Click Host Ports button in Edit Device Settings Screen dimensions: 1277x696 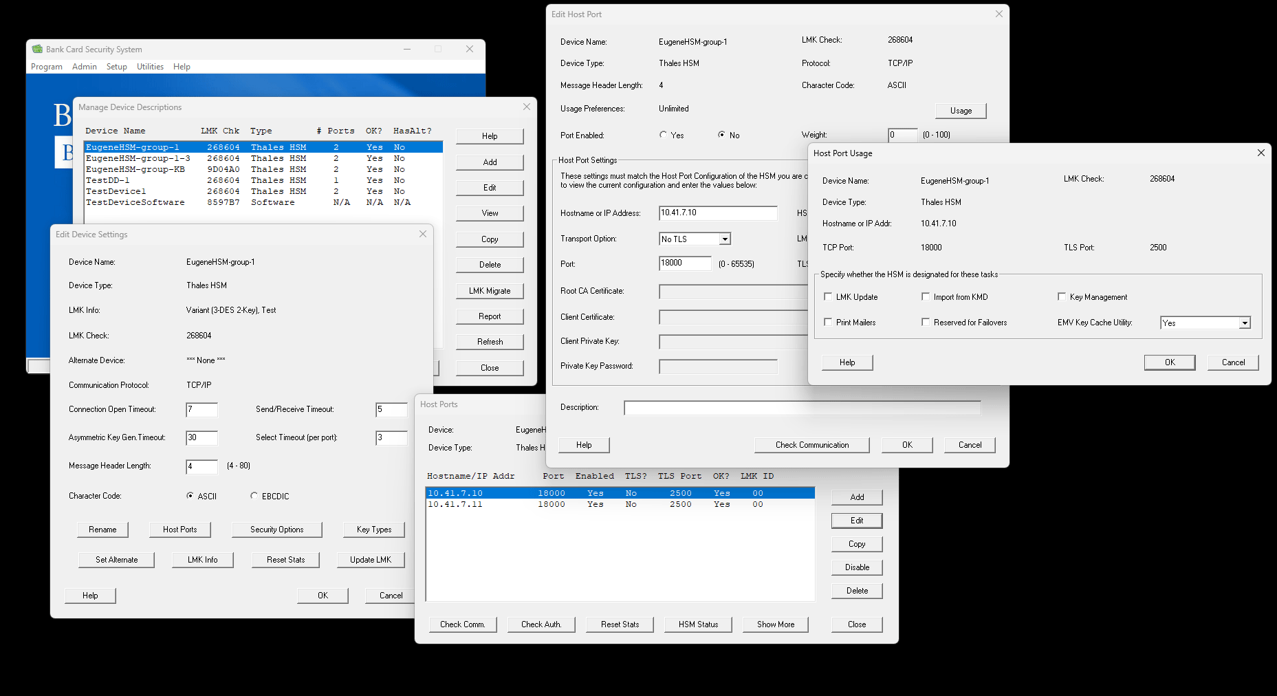(180, 530)
